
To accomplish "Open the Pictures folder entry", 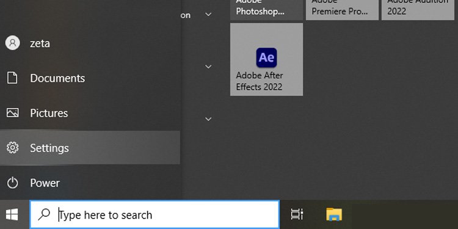I will click(90, 113).
